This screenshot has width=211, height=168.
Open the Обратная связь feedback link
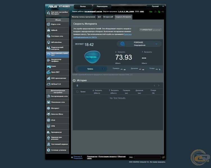pos(106,157)
